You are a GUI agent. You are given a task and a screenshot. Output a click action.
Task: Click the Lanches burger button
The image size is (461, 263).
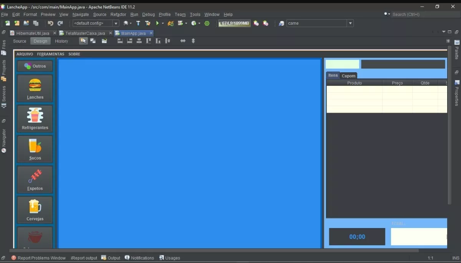(x=35, y=88)
